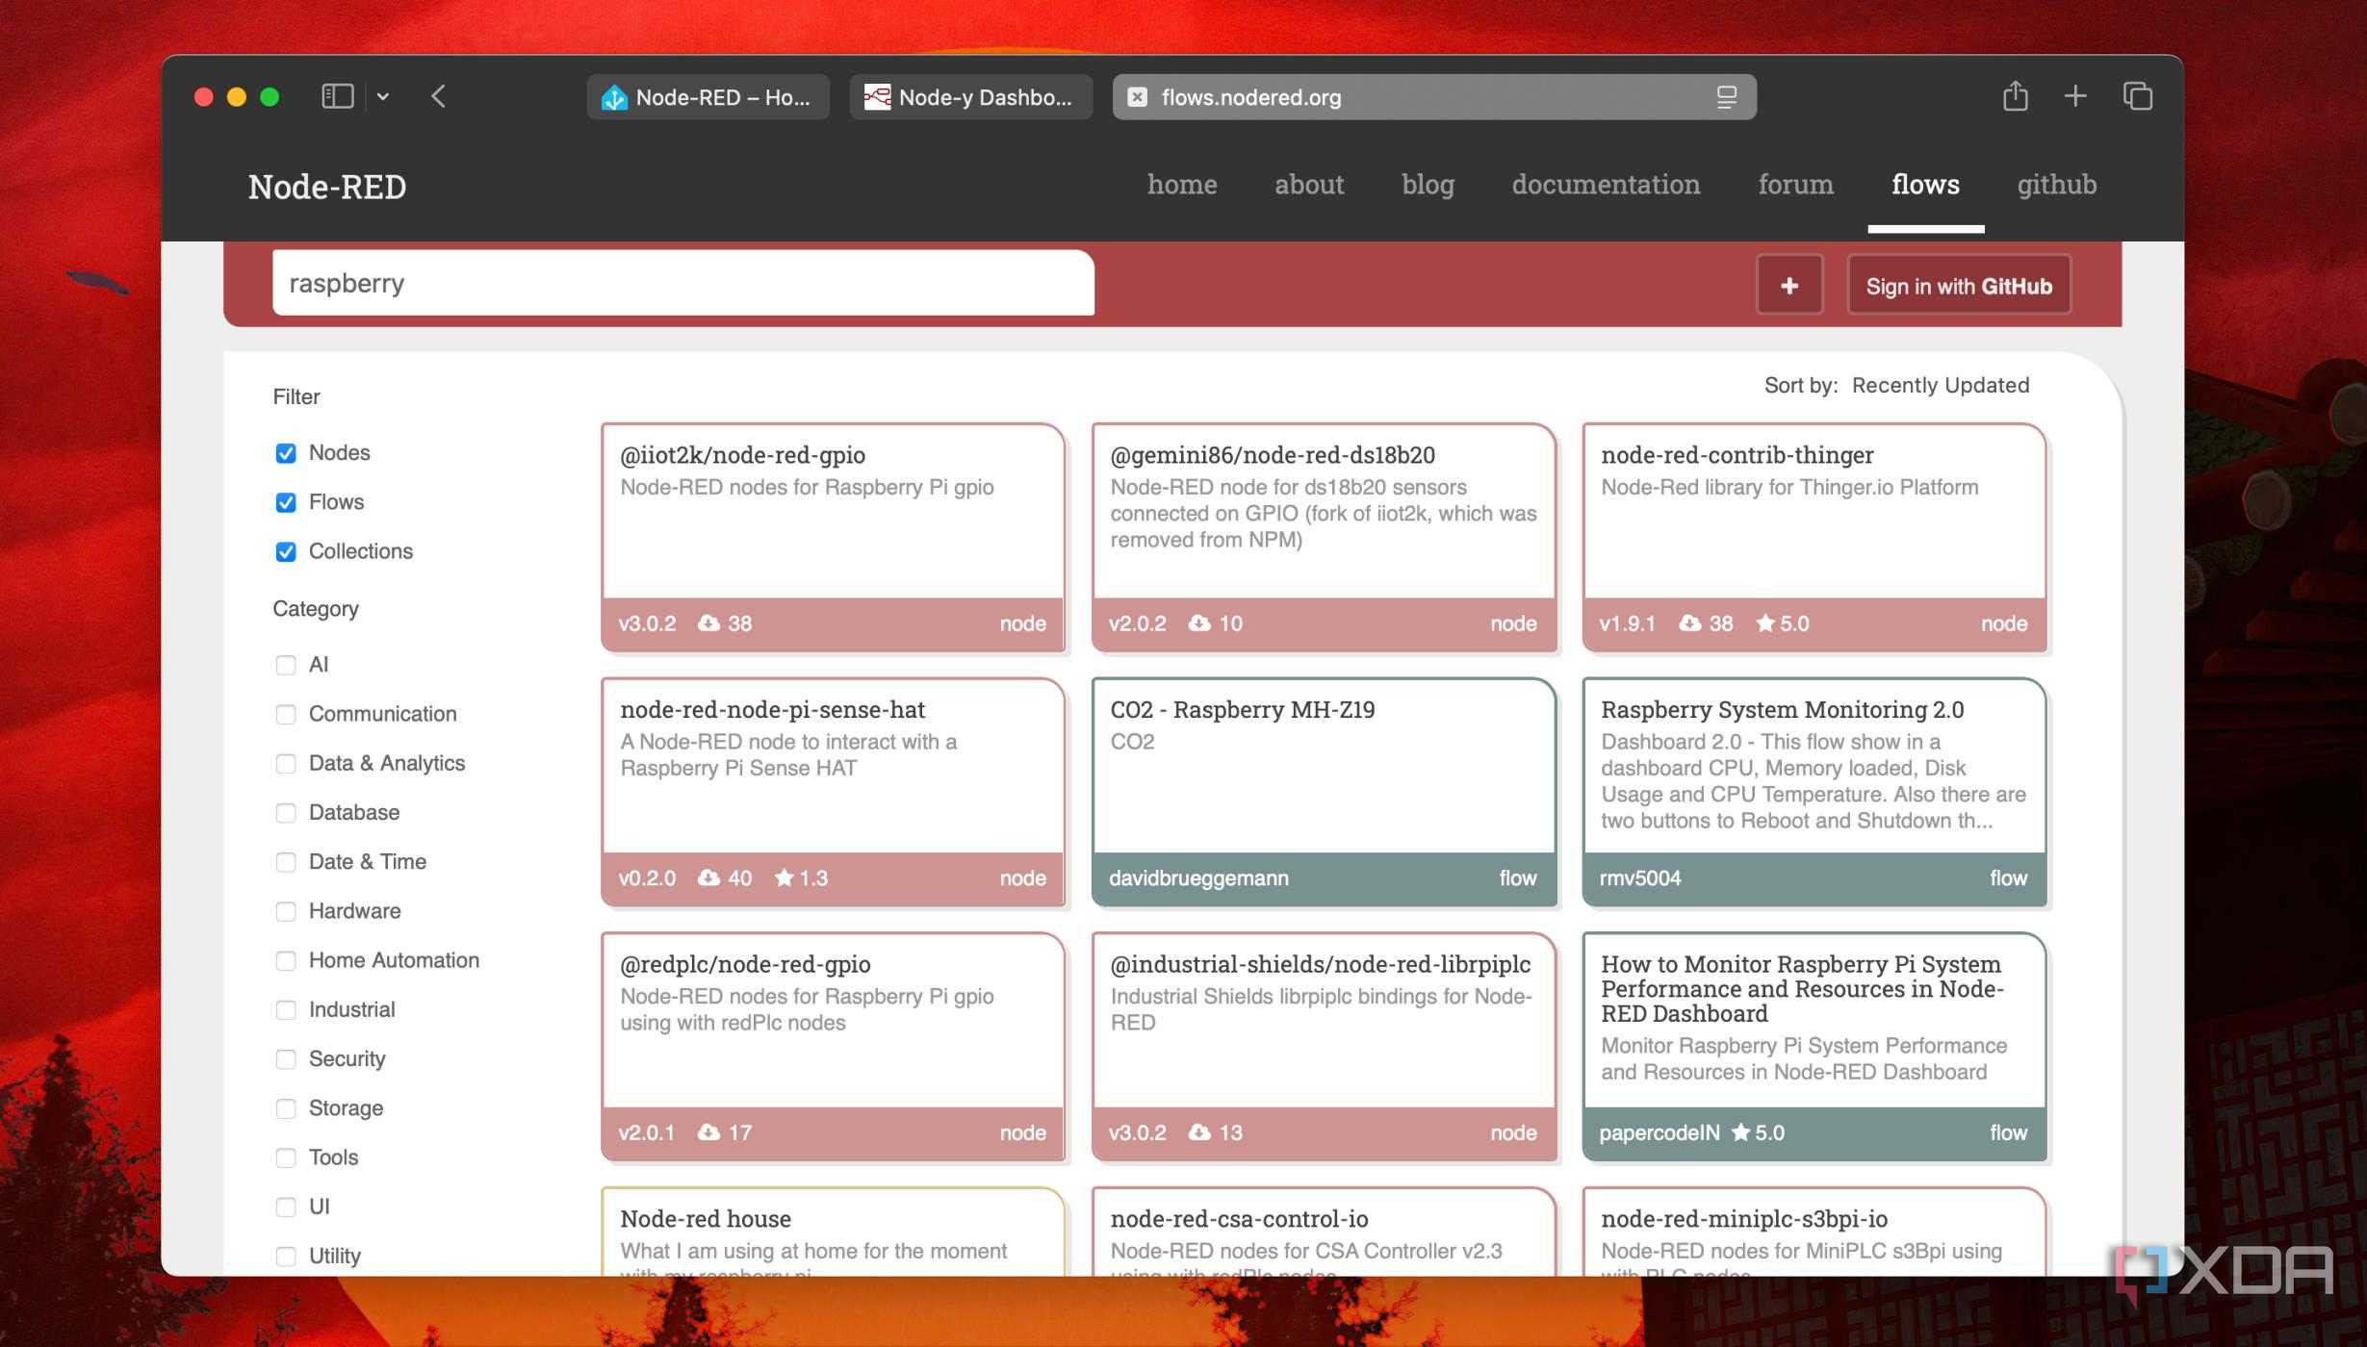Click the Share icon in Safari toolbar

coord(2015,96)
